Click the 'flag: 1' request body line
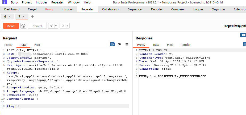 tap(13, 106)
